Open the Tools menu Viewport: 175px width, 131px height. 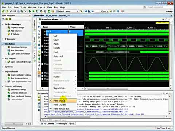[x=23, y=7]
